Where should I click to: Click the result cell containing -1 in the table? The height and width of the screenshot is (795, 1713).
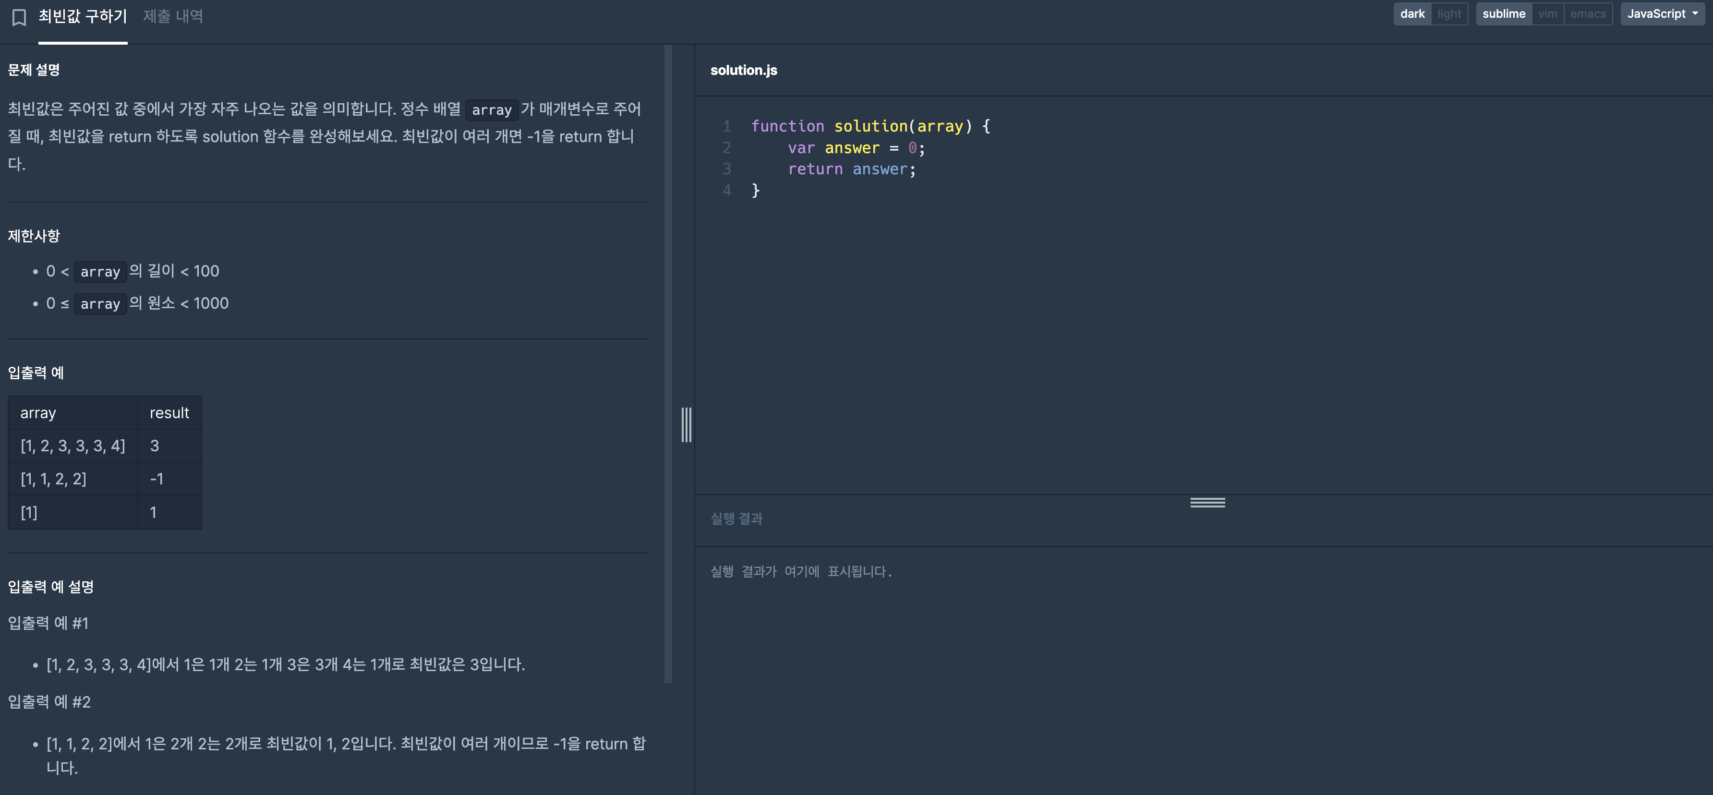pyautogui.click(x=156, y=479)
